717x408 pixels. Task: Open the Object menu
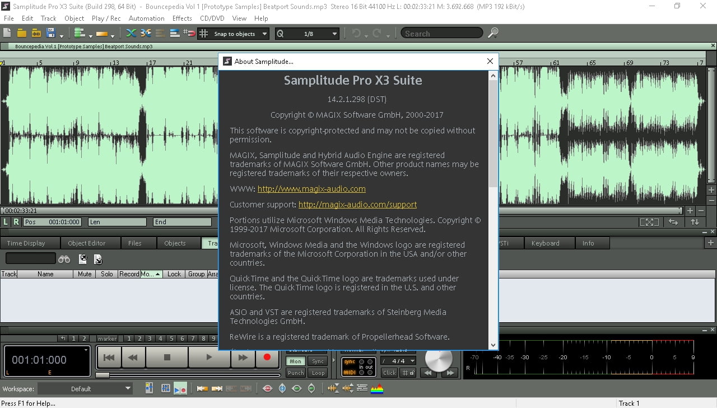point(74,18)
